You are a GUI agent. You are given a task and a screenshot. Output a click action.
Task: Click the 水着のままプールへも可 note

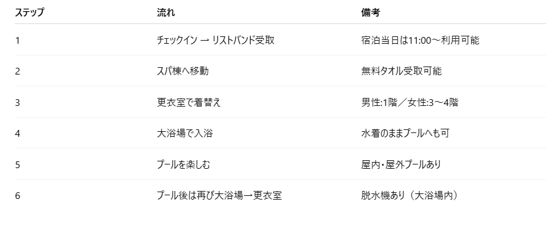[405, 133]
